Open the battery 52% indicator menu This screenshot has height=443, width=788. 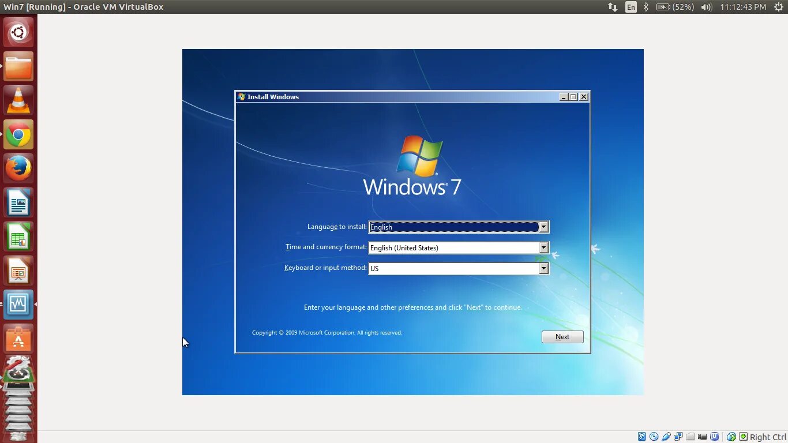pyautogui.click(x=675, y=7)
